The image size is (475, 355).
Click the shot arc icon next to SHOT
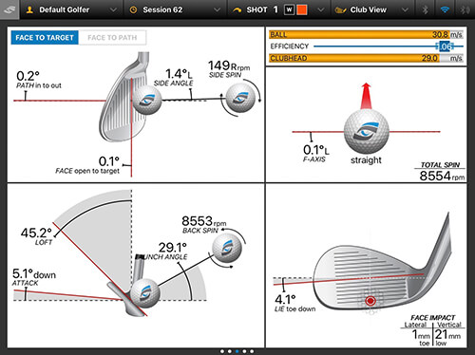pyautogui.click(x=237, y=10)
